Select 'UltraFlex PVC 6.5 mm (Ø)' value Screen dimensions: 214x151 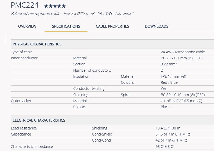tap(182, 101)
